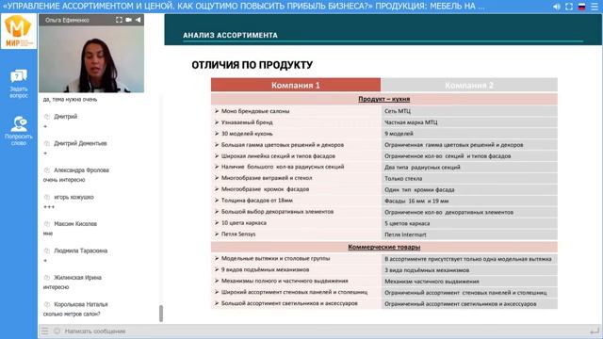Click the chat name Людмила Тараскина
This screenshot has width=603, height=339.
pyautogui.click(x=81, y=250)
